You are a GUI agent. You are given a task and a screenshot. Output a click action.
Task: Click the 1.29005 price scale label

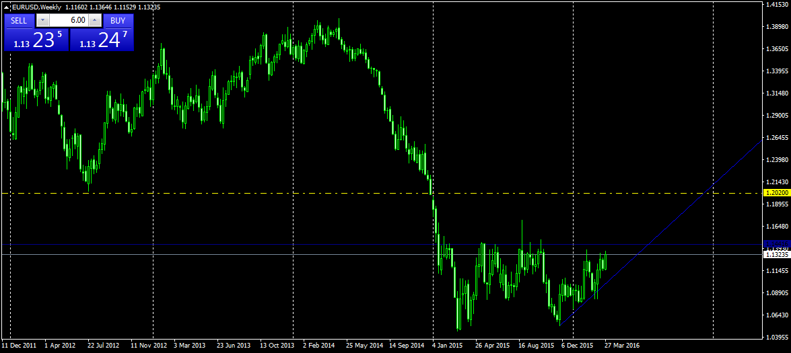click(x=777, y=116)
